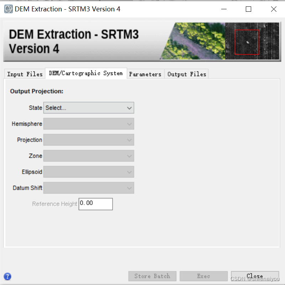Open the State selection dropdown
The image size is (285, 285).
pyautogui.click(x=88, y=107)
